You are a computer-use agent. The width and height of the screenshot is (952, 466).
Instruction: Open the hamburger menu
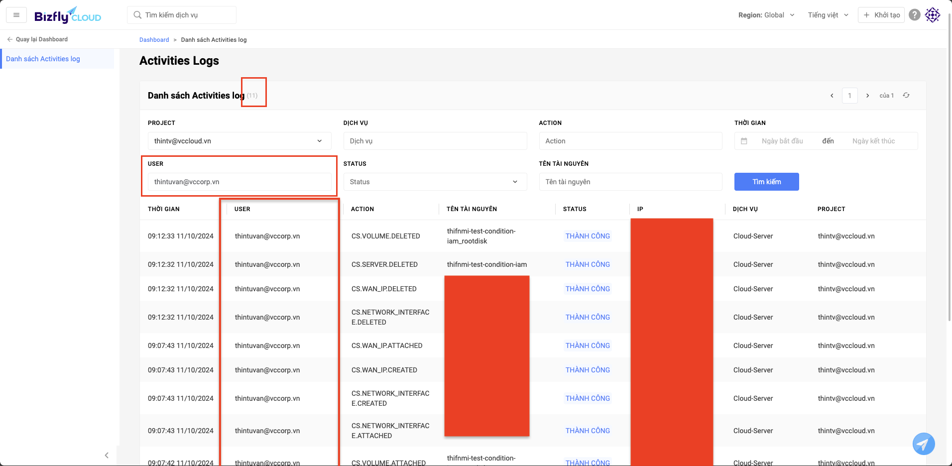pyautogui.click(x=16, y=15)
